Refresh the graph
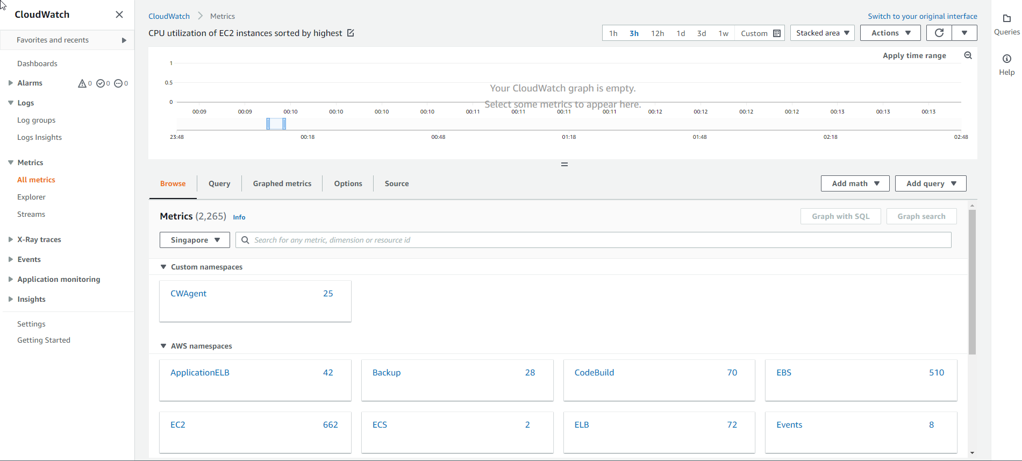This screenshot has width=1022, height=461. [x=939, y=33]
